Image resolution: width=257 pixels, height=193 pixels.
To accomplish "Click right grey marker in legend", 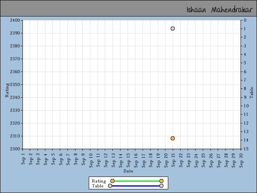I will [161, 186].
